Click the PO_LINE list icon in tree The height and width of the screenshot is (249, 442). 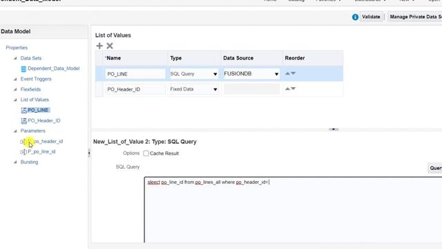23,111
